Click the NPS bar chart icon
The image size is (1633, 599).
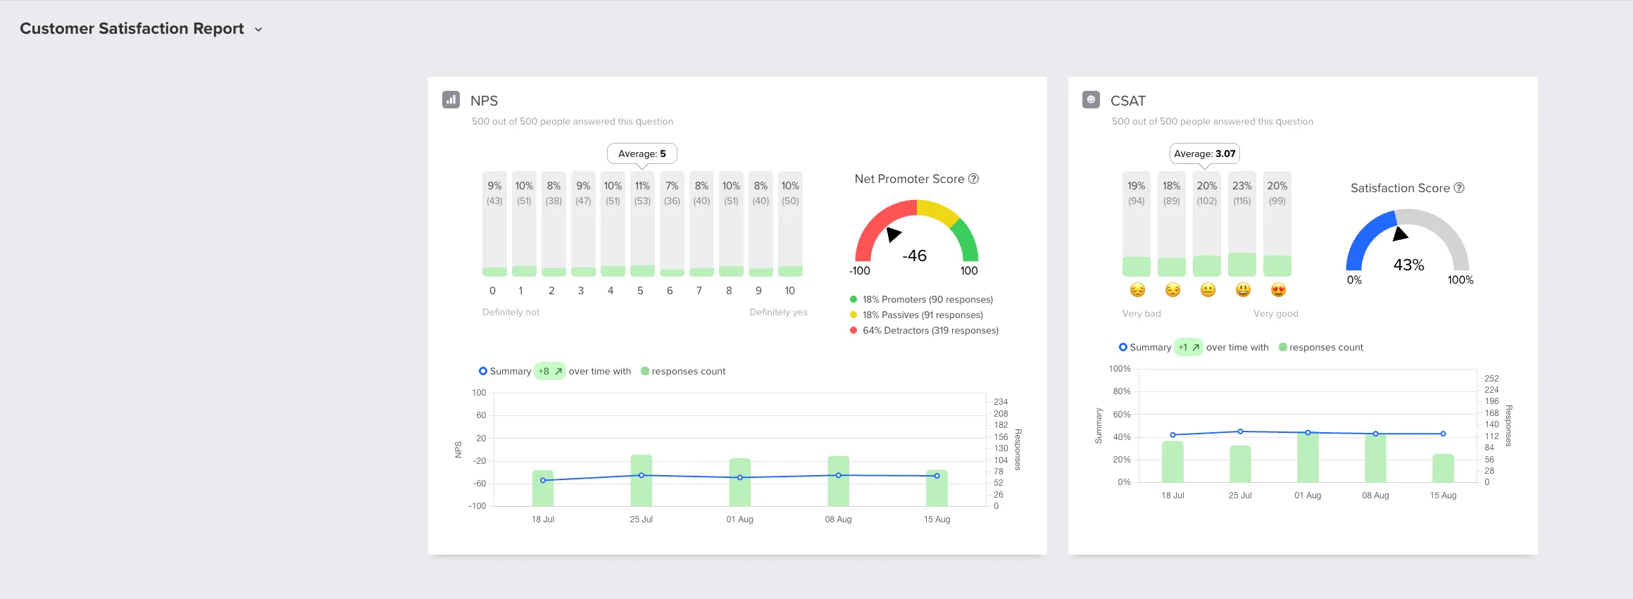point(451,100)
